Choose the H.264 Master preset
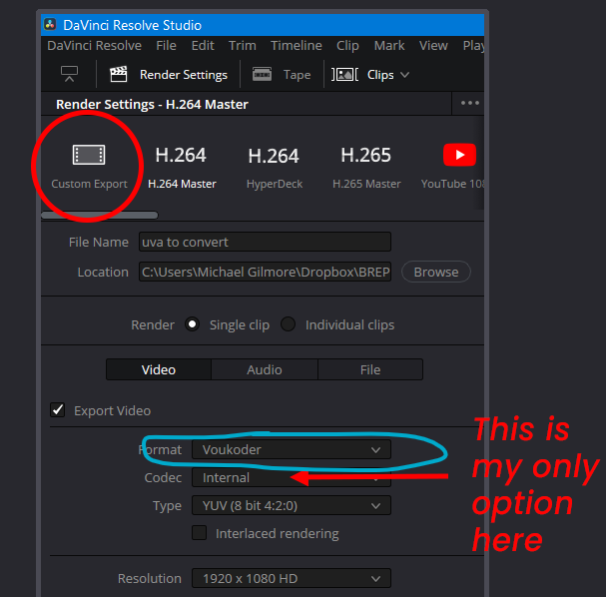 point(181,156)
